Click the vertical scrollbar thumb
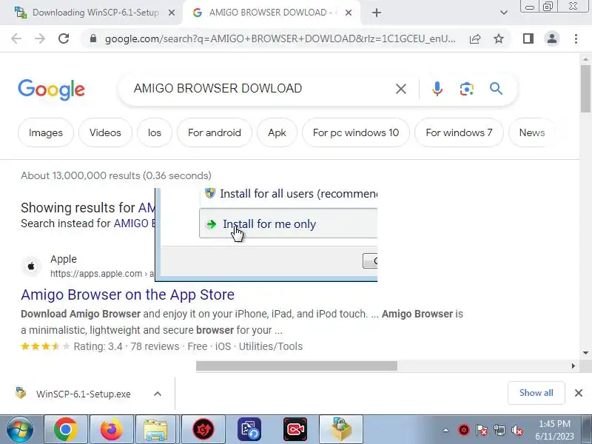 (585, 89)
